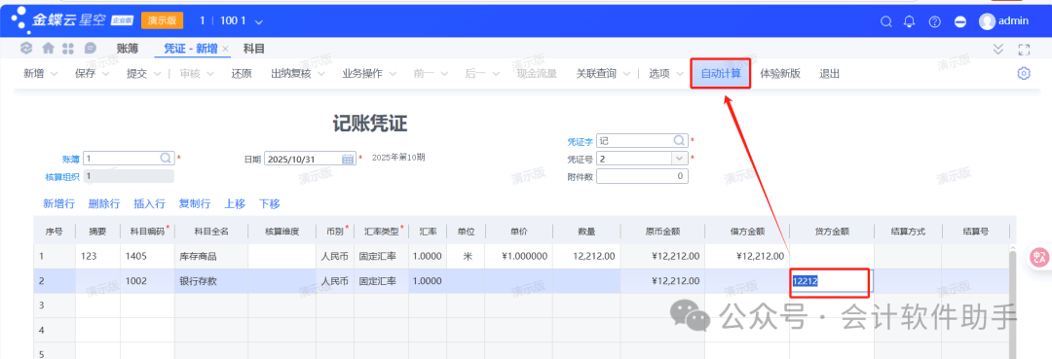Click the search magnifier icon in header

click(x=886, y=21)
